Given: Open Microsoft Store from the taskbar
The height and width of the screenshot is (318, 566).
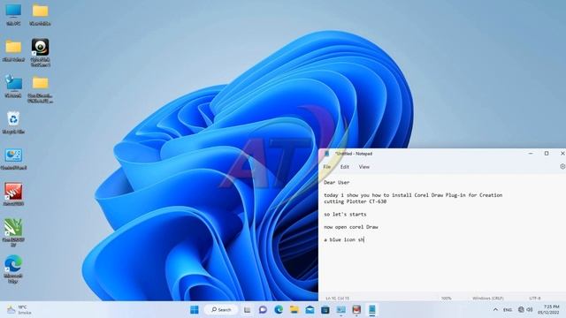Looking at the screenshot, I should tap(325, 310).
